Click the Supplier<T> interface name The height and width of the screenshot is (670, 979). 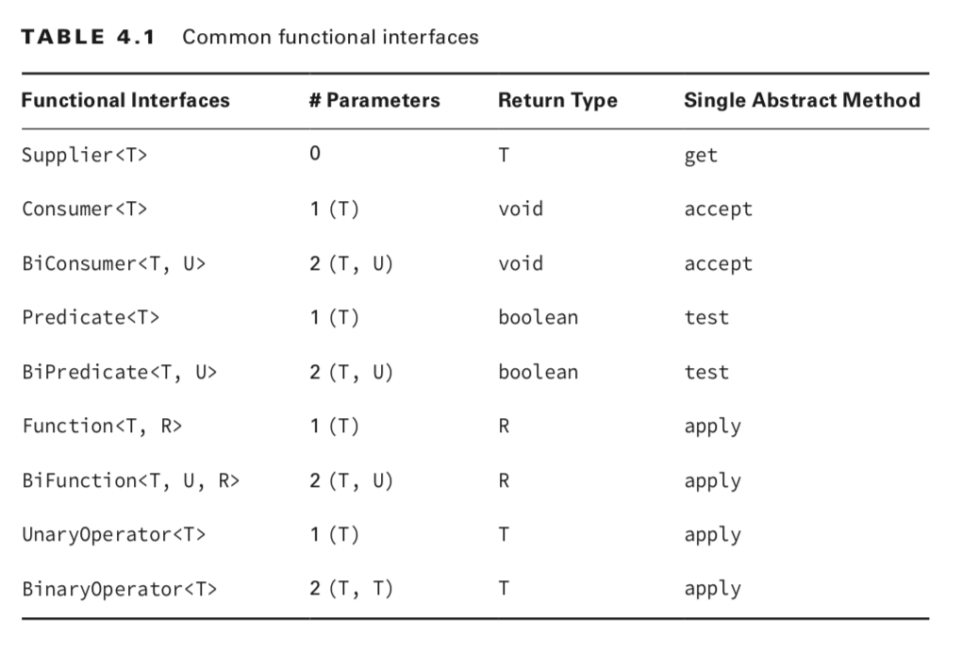pos(84,156)
